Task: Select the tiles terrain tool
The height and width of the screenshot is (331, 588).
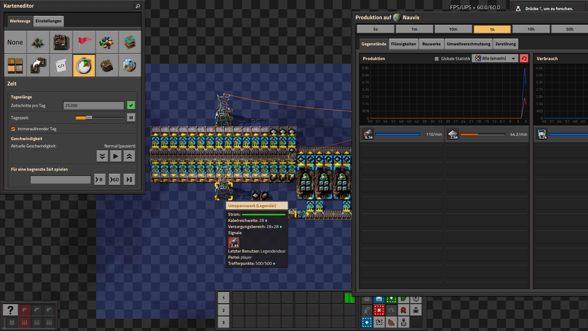Action: click(x=15, y=66)
